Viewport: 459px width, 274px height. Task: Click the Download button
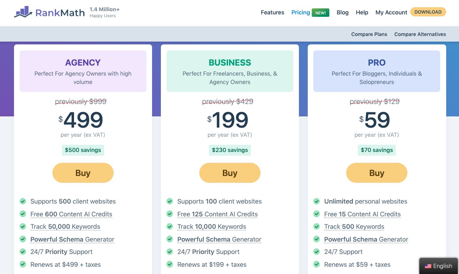pos(428,12)
